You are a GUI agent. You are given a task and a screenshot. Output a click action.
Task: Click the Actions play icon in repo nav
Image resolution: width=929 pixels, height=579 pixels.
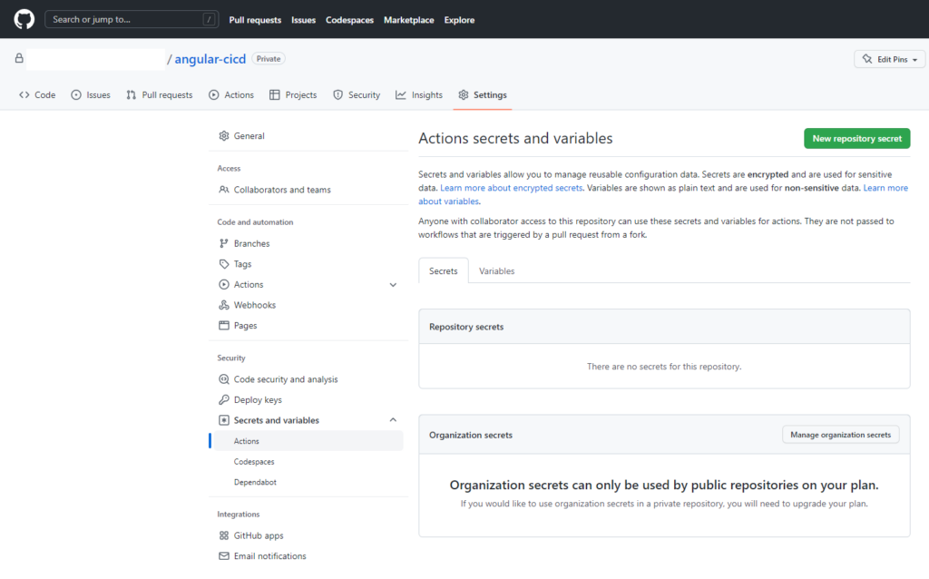pos(214,94)
